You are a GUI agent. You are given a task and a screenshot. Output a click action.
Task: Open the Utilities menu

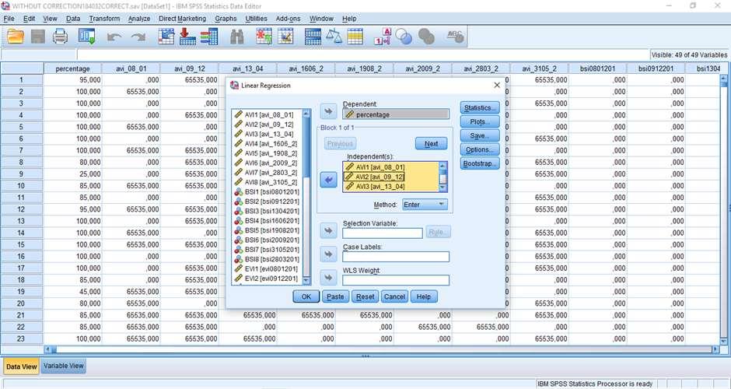point(256,19)
